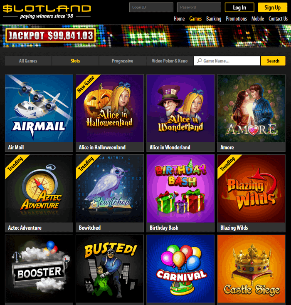Click the Log In button

coord(239,7)
